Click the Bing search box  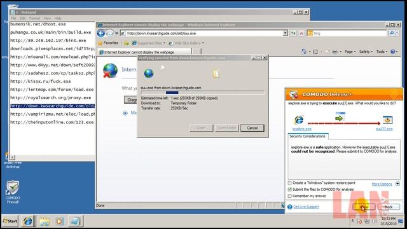click(347, 33)
